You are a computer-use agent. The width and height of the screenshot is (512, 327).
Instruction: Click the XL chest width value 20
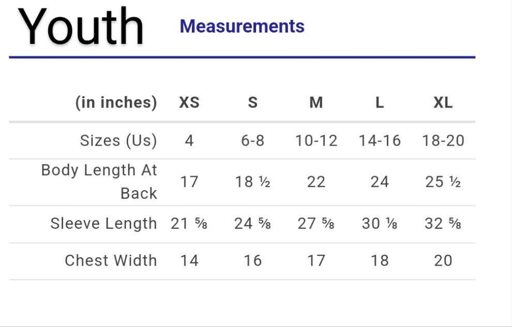click(x=443, y=260)
